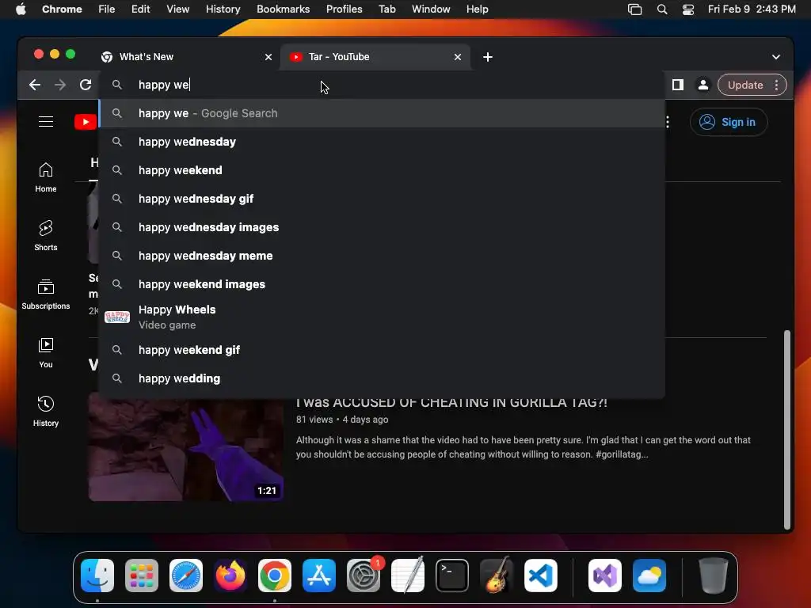Open Trash in the dock
Image resolution: width=811 pixels, height=608 pixels.
coord(714,576)
